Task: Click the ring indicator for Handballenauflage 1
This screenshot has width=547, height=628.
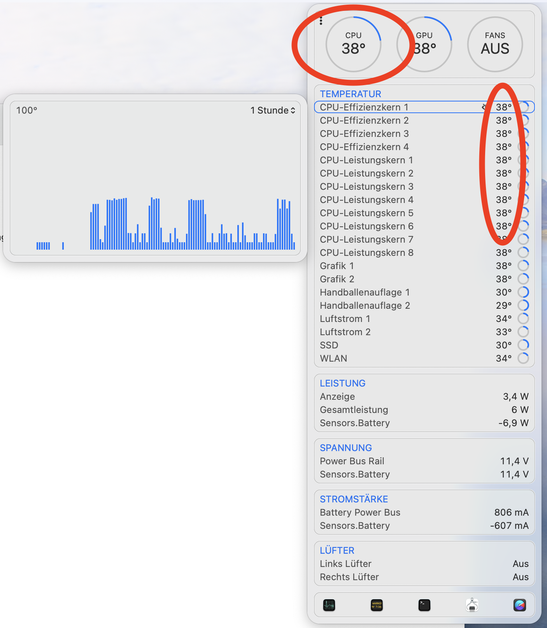Action: coord(523,292)
